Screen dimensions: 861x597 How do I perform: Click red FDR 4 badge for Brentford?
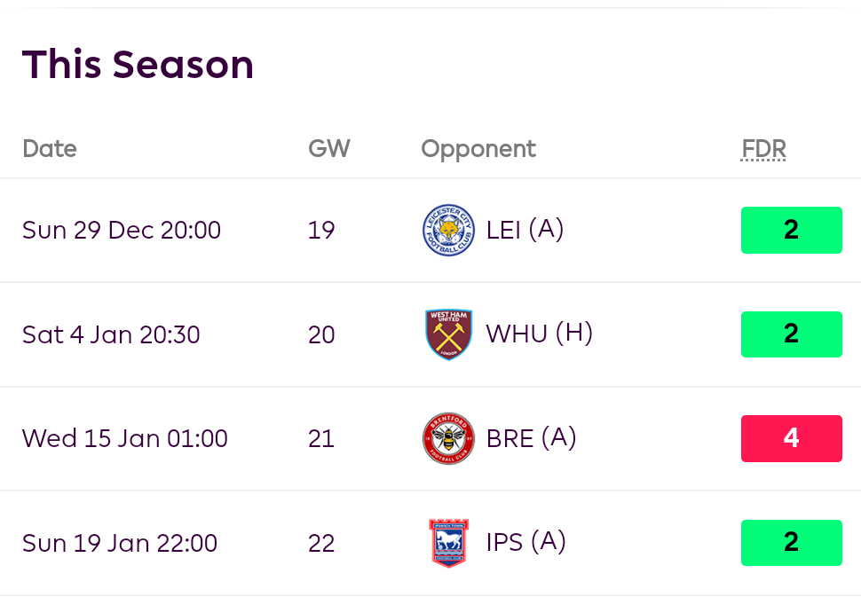click(x=791, y=439)
